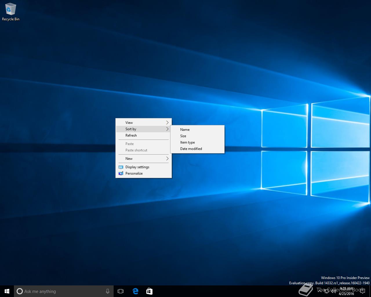This screenshot has height=297, width=371.
Task: Open the volume control tray icon
Action: point(333,291)
